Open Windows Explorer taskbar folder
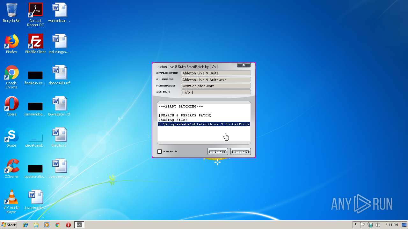The height and width of the screenshot is (229, 408). 36,225
